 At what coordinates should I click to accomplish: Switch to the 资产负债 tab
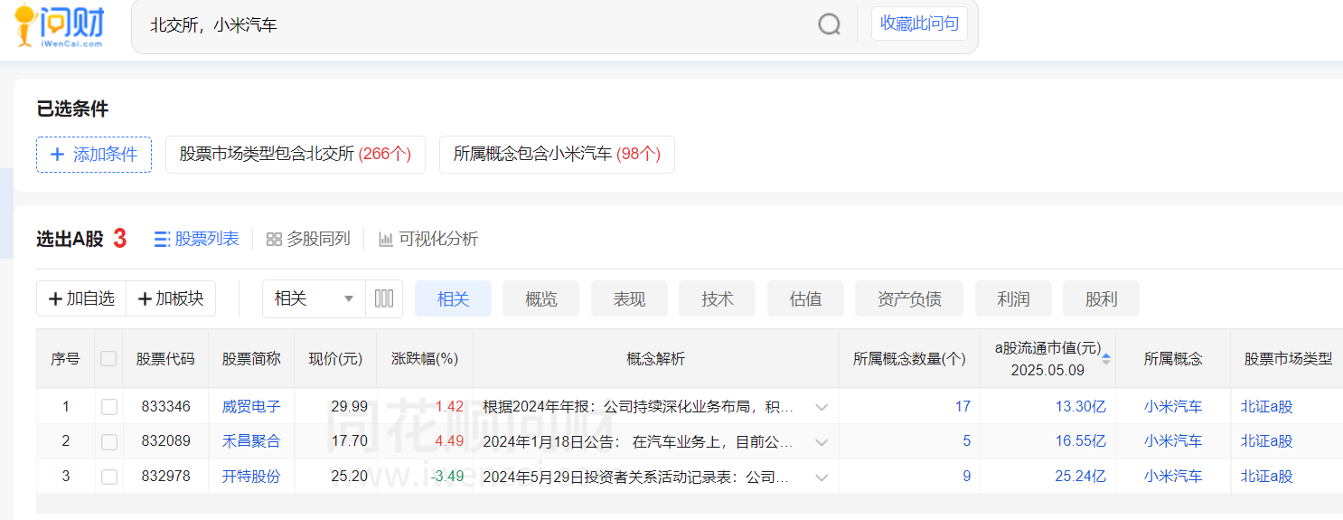click(909, 298)
